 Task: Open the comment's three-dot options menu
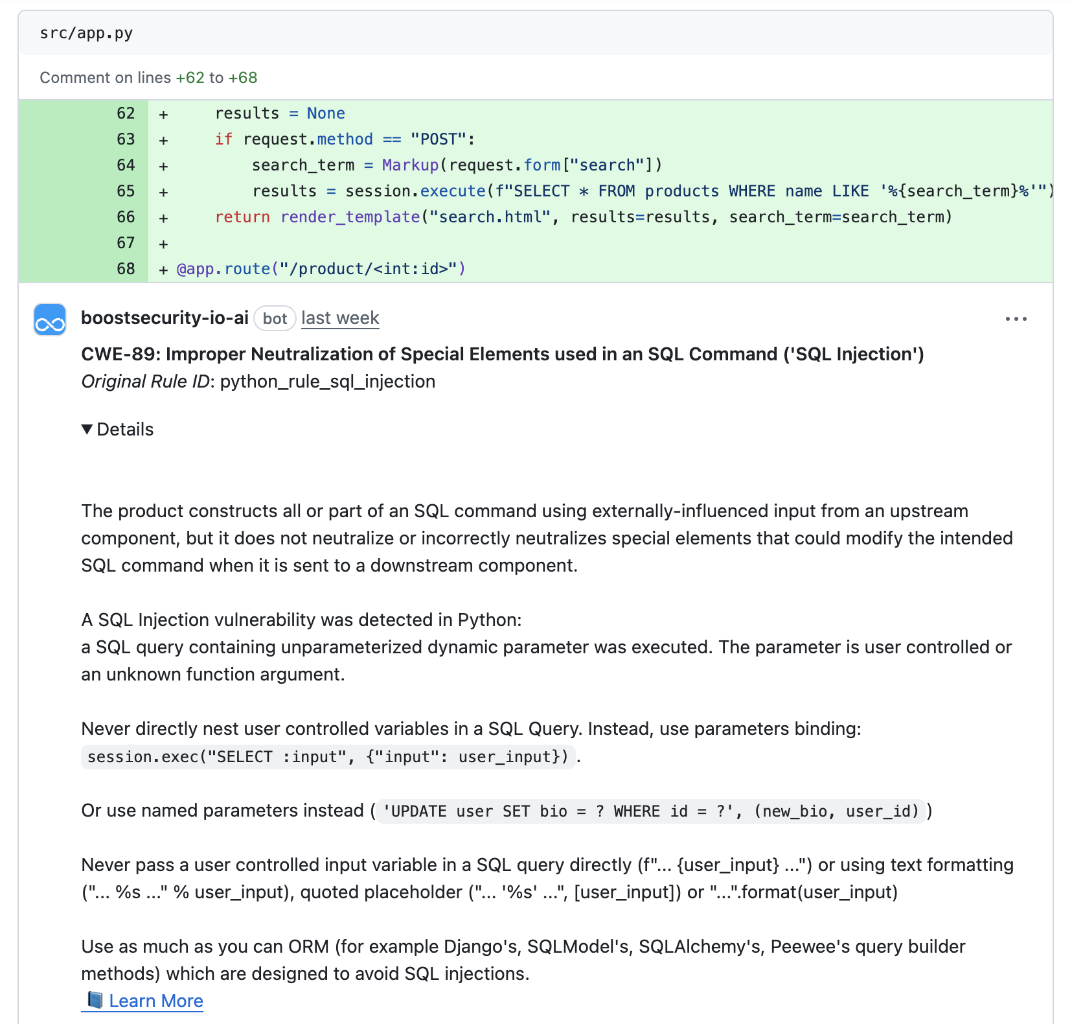click(1016, 319)
